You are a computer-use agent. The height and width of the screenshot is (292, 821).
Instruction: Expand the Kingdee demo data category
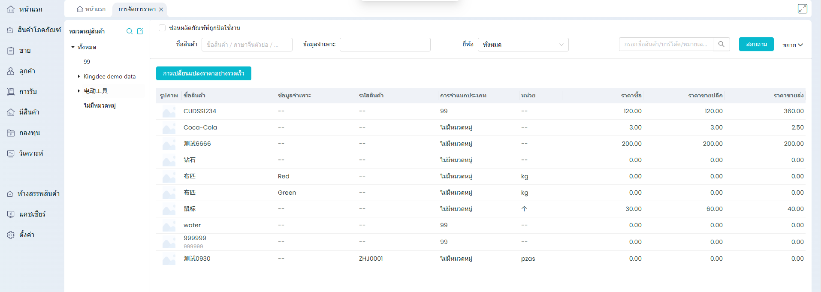[79, 76]
